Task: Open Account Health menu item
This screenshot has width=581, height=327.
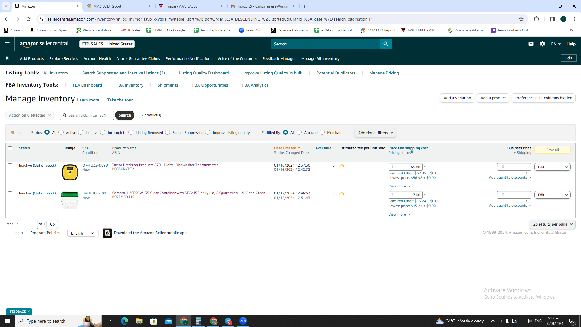Action: tap(97, 58)
